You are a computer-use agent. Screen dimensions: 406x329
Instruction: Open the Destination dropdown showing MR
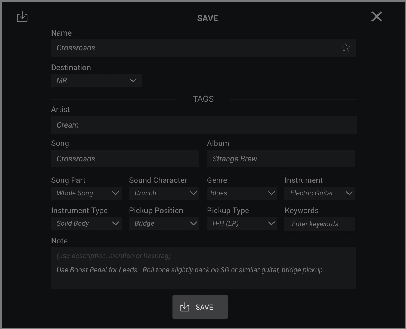point(97,80)
